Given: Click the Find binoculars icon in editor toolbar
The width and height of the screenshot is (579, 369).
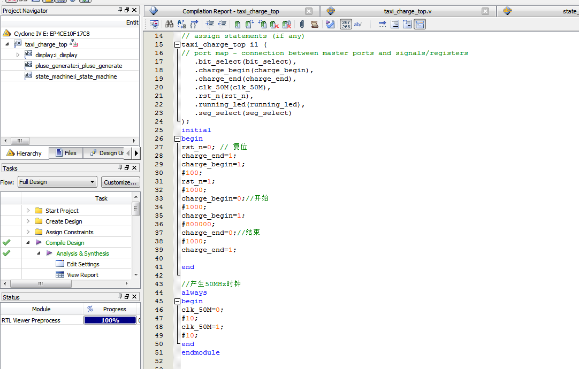Looking at the screenshot, I should click(x=169, y=24).
